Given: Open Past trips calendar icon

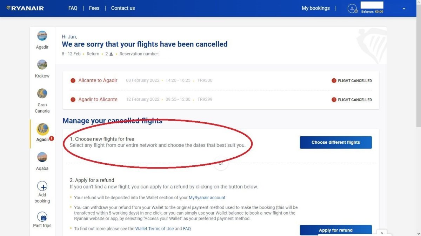Looking at the screenshot, I should 42,217.
